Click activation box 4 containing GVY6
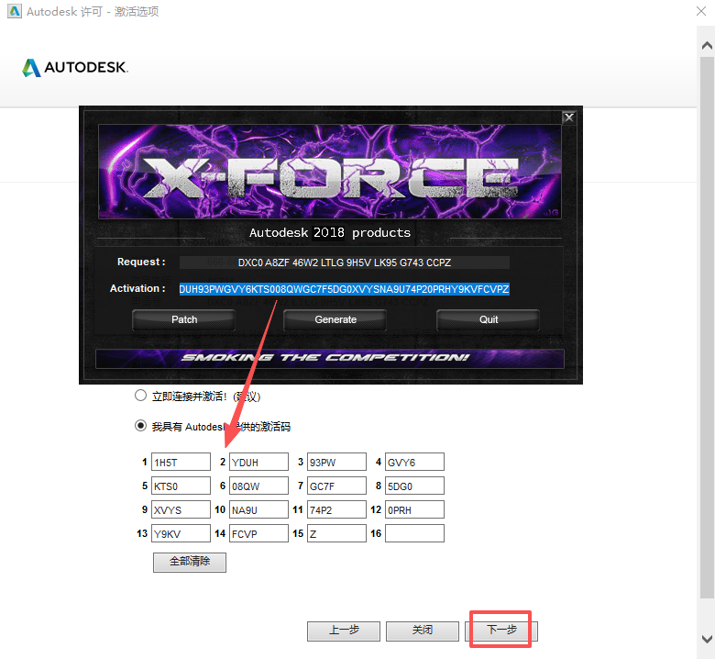This screenshot has height=659, width=715. coord(414,462)
